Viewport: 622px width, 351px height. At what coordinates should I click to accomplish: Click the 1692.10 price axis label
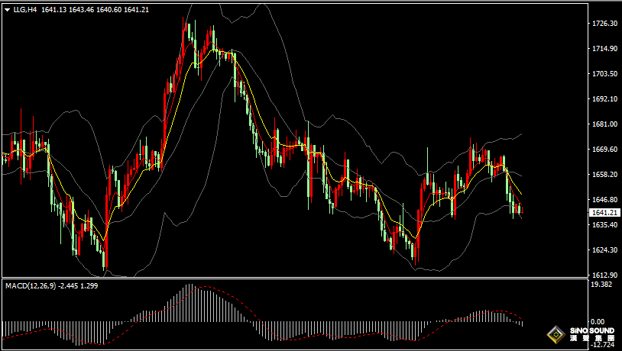coord(604,99)
